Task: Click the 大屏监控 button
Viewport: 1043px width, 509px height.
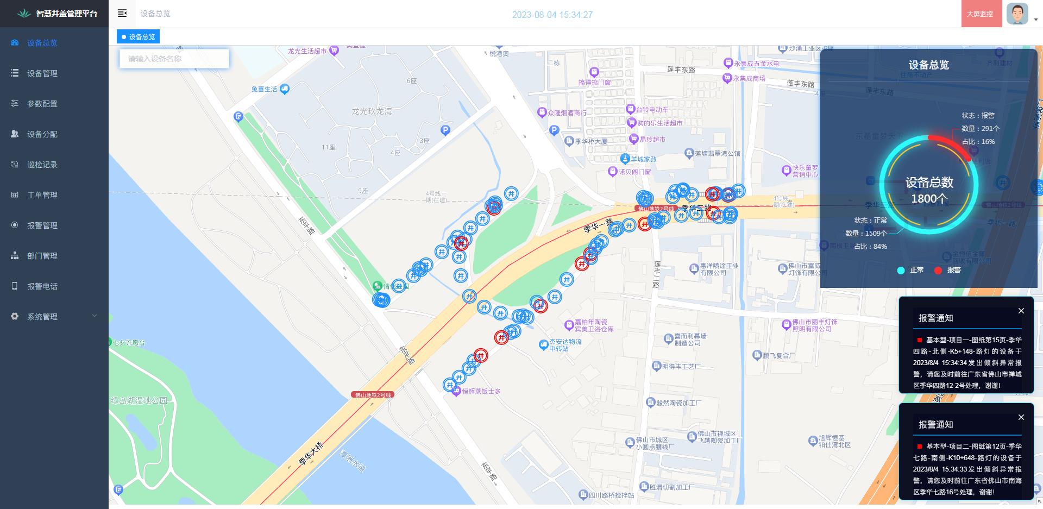Action: (980, 14)
